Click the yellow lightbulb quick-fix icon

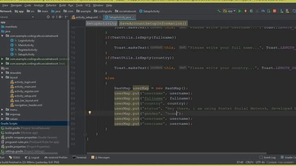90,113
